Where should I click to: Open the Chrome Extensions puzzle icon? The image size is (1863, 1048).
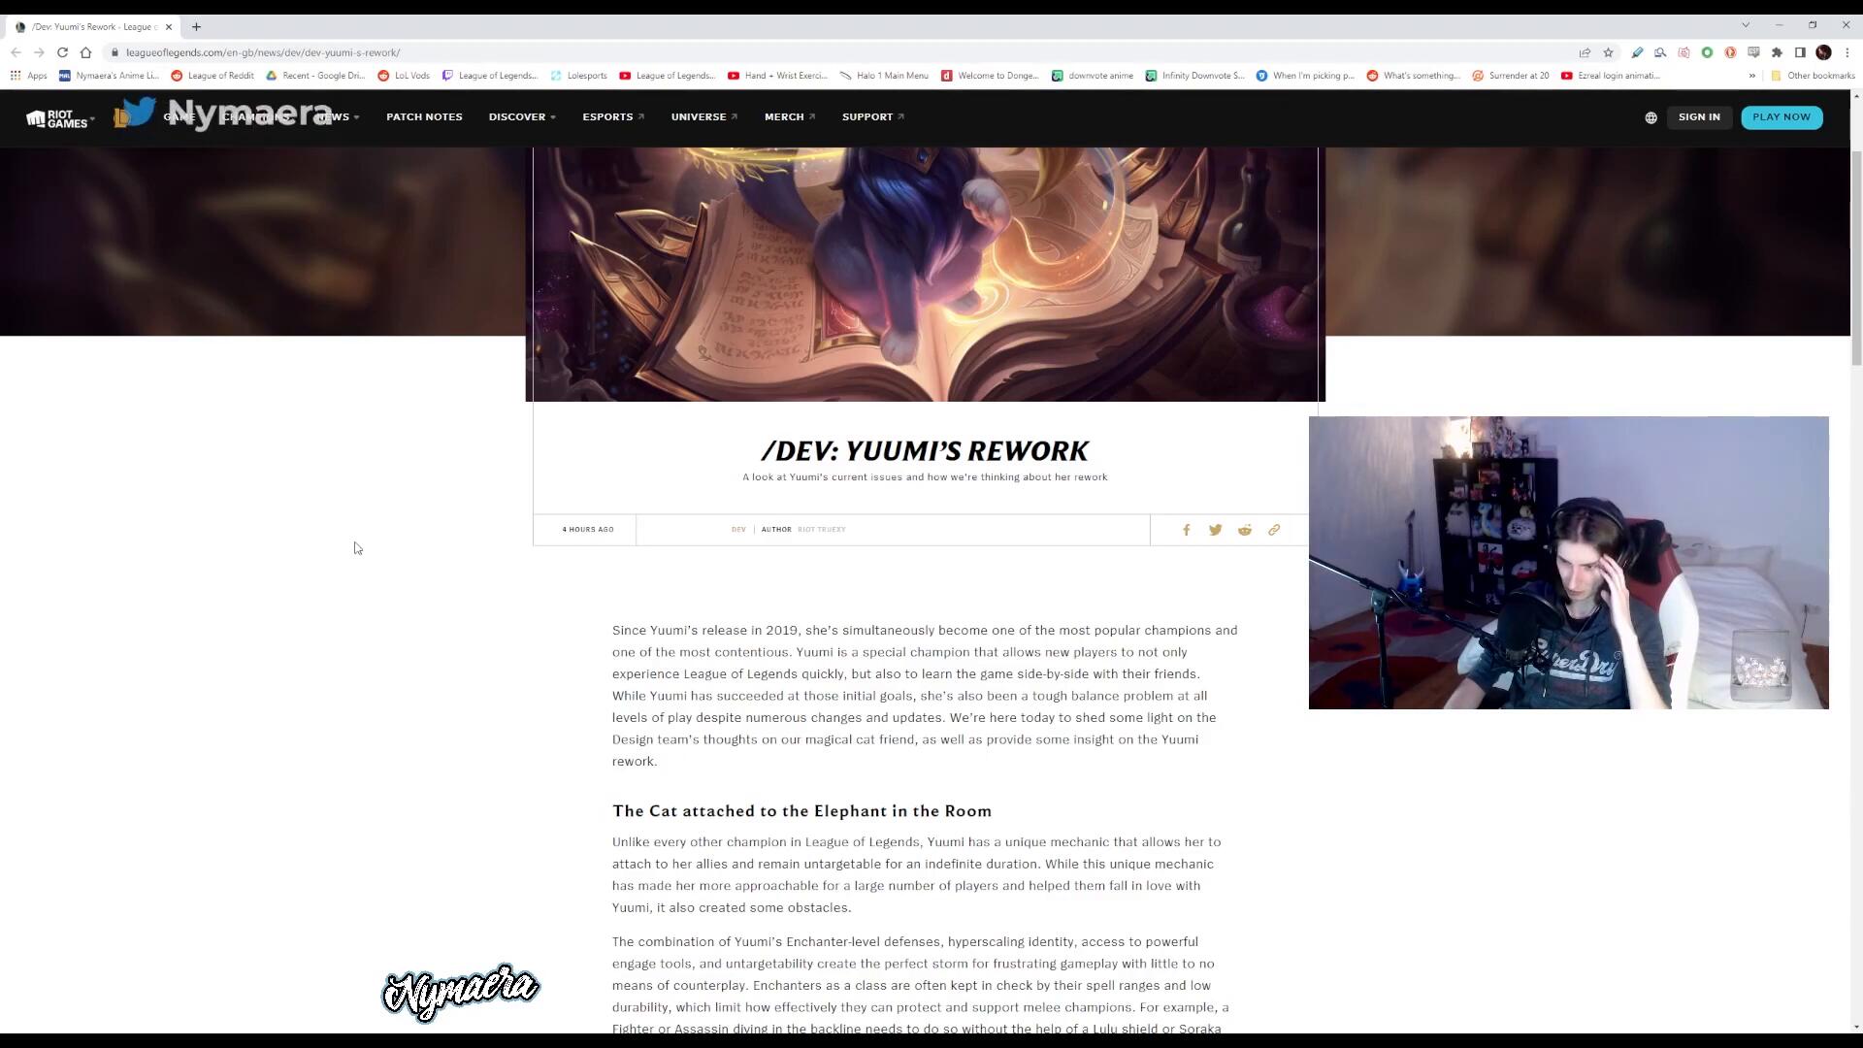coord(1777,52)
